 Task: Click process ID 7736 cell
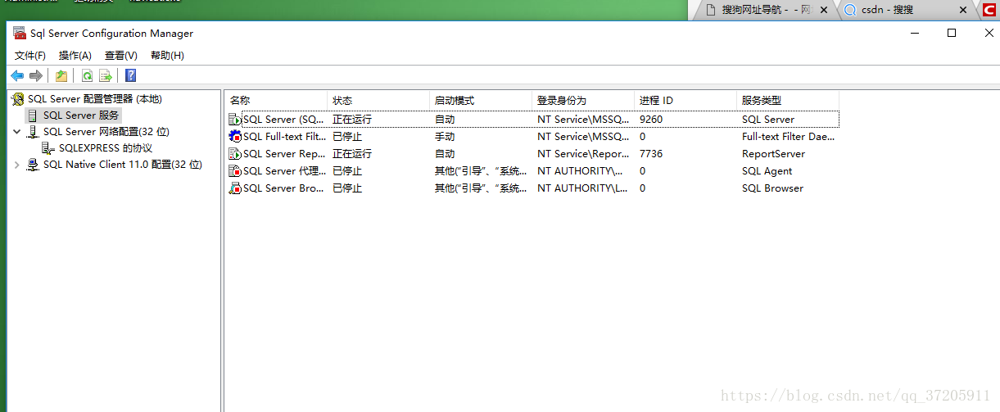(651, 154)
